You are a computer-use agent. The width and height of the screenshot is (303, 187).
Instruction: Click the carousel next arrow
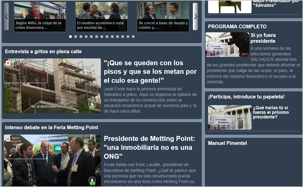[x=195, y=16]
